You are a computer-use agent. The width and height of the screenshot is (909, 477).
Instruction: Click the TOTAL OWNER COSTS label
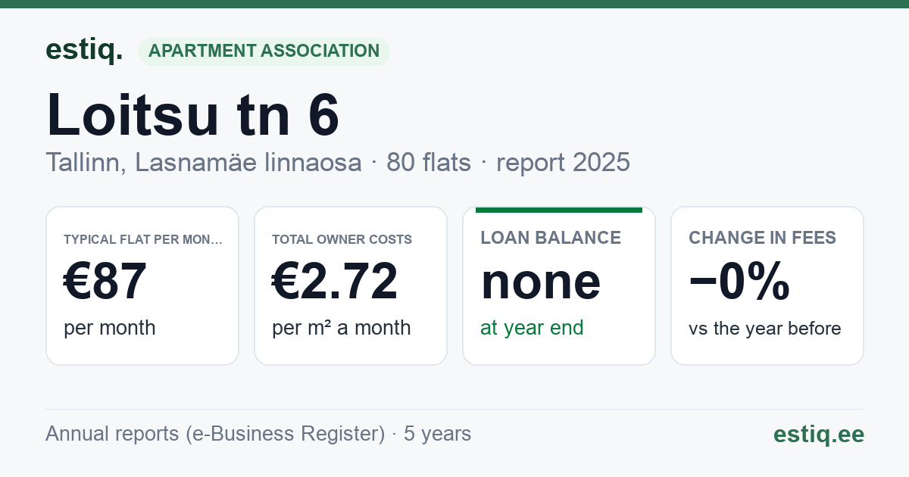pyautogui.click(x=342, y=239)
